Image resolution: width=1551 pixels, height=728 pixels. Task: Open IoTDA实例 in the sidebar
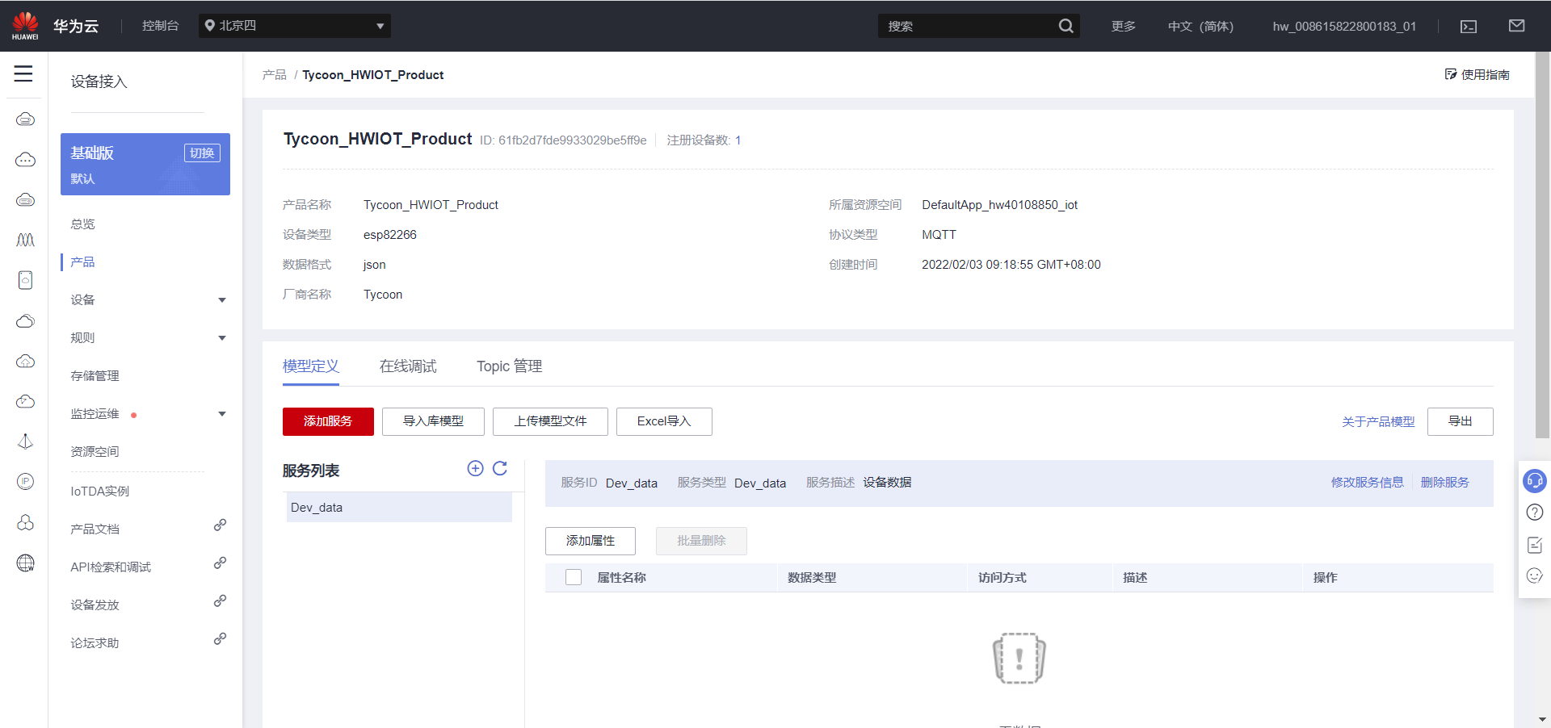[99, 492]
